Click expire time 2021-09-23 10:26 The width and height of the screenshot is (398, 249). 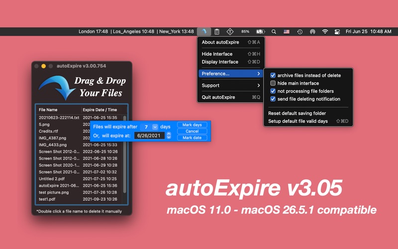click(100, 199)
